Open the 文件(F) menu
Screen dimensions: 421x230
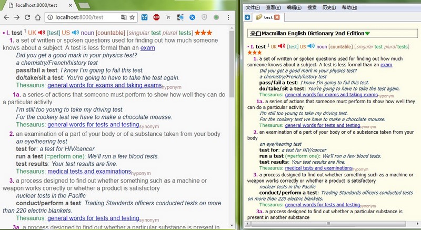[x=253, y=7]
